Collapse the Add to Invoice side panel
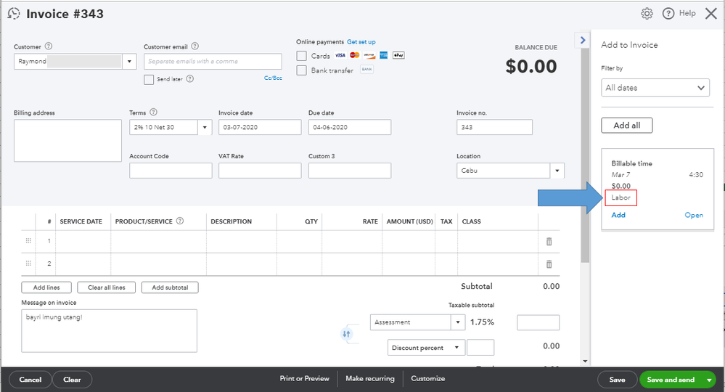This screenshot has width=725, height=392. point(583,40)
